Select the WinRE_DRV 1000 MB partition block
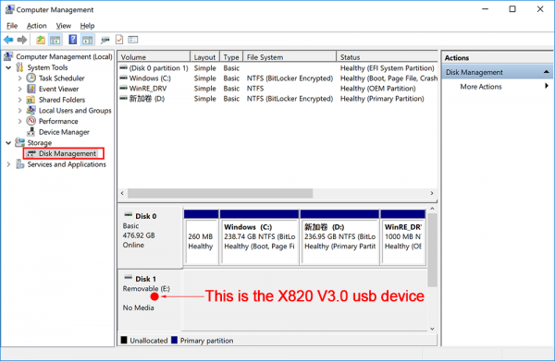The height and width of the screenshot is (361, 555). [402, 237]
